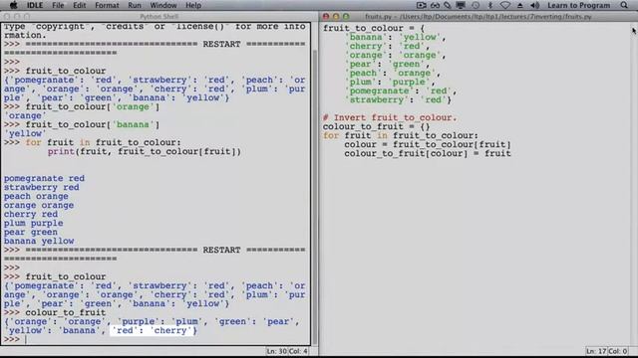
Task: Open the Learn to Program user menu
Action: [578, 5]
